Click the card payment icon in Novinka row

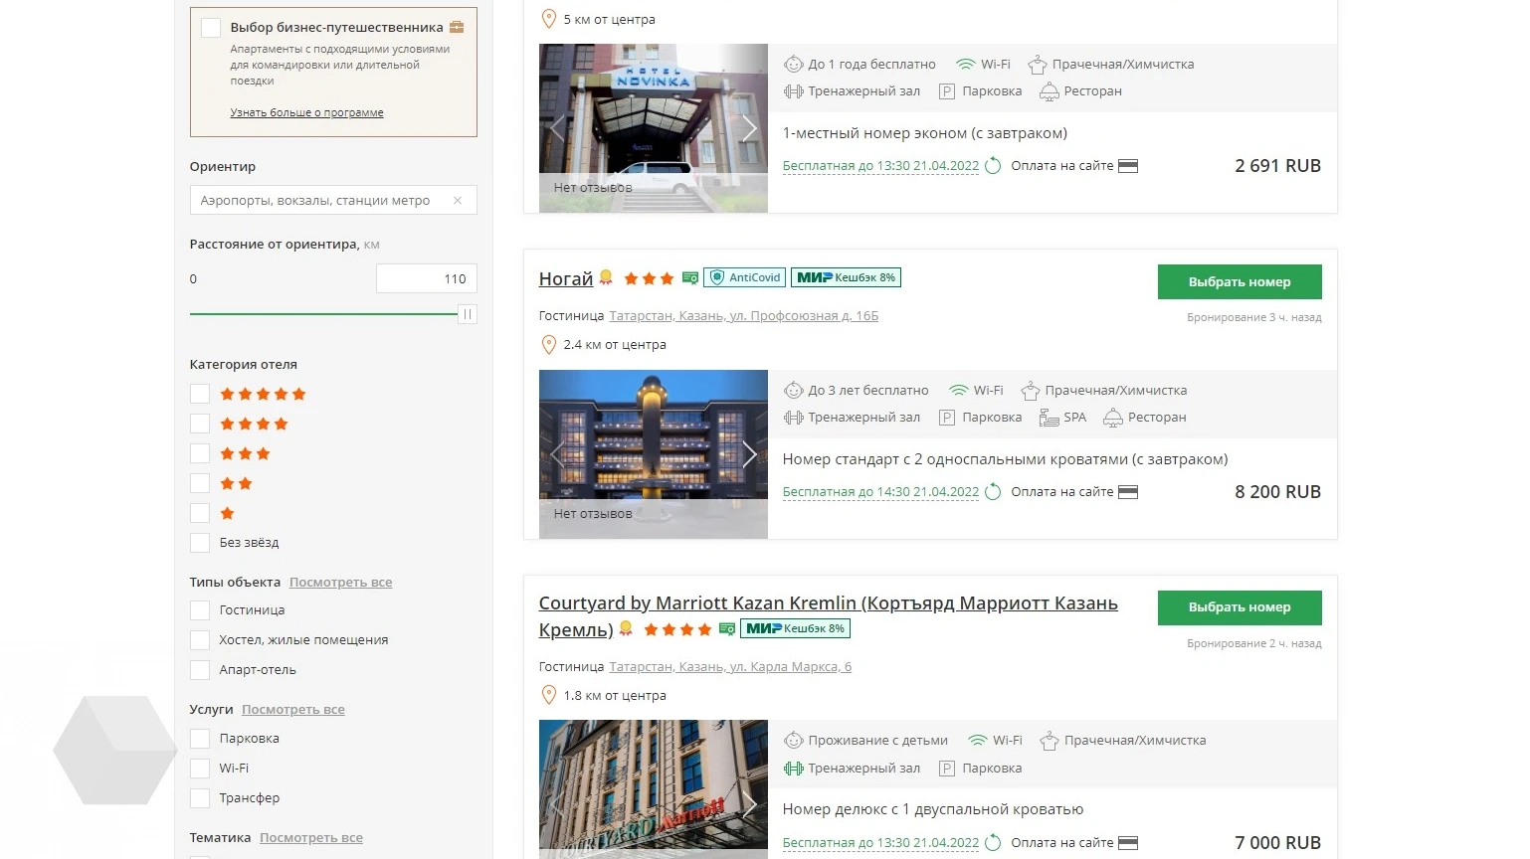click(x=1128, y=166)
